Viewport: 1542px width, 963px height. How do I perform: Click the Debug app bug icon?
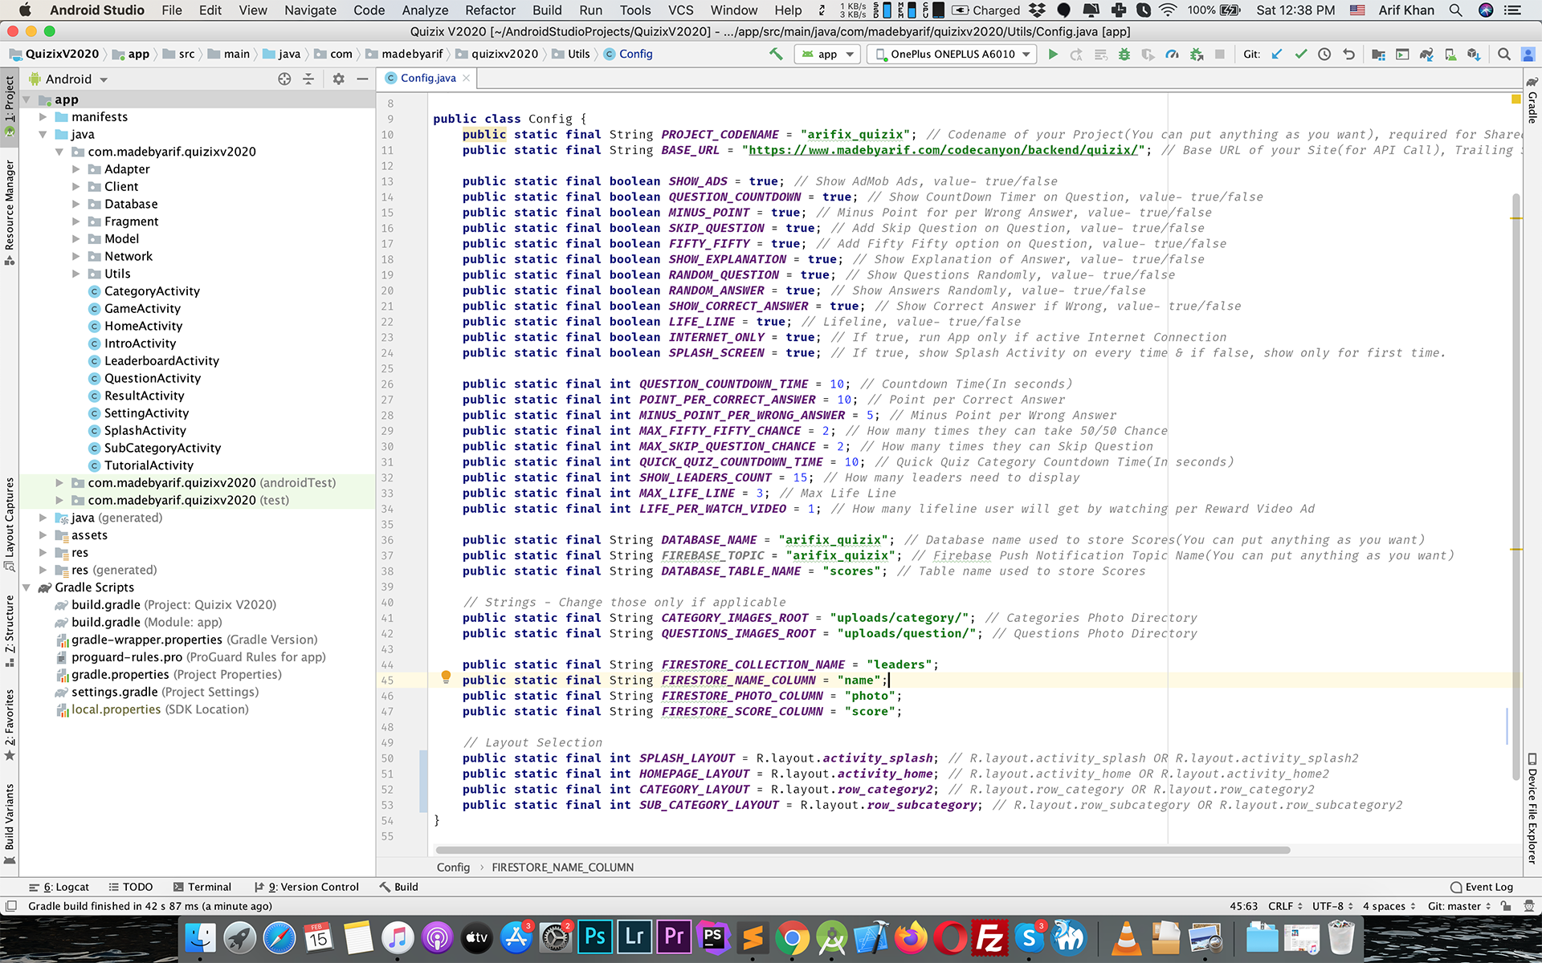tap(1124, 55)
